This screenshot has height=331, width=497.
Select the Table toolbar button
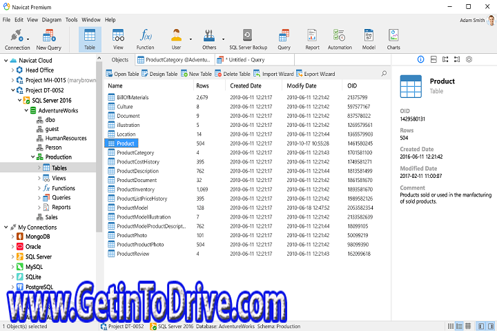pyautogui.click(x=90, y=39)
